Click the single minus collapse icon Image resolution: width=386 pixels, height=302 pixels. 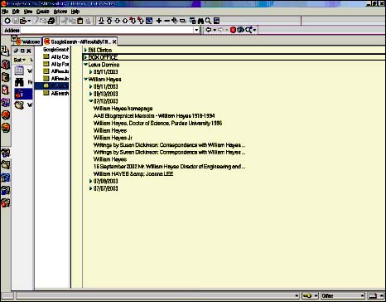[166, 21]
